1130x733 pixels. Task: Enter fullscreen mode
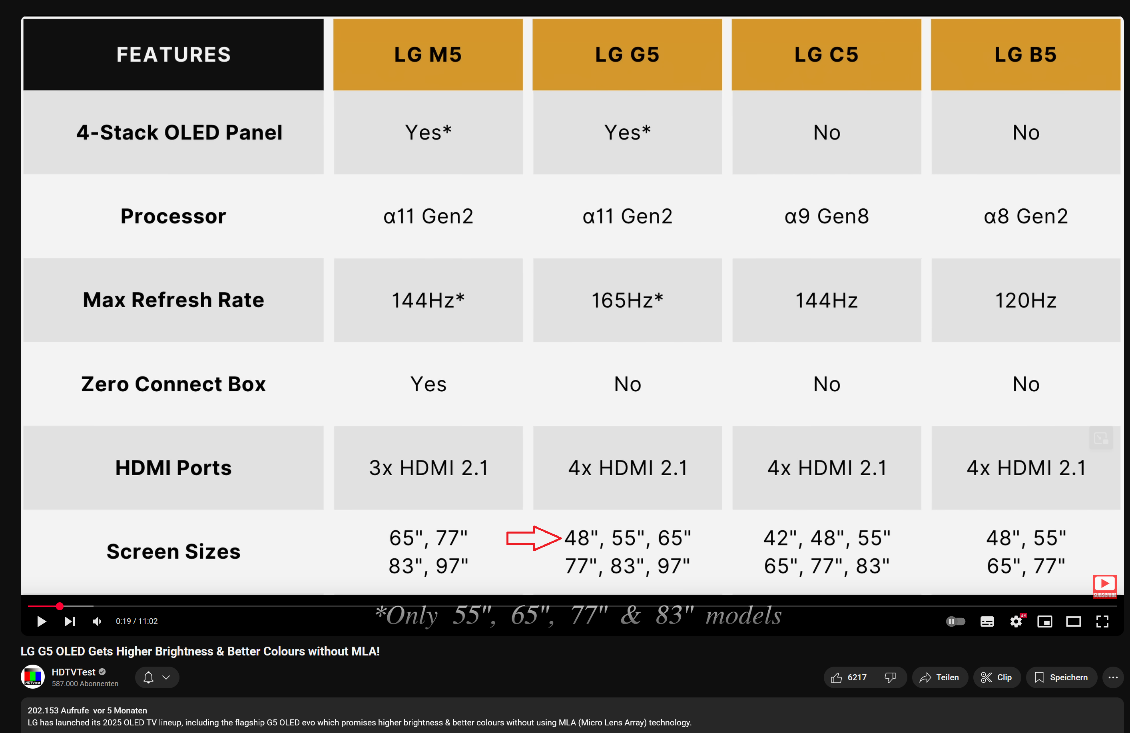pos(1102,621)
